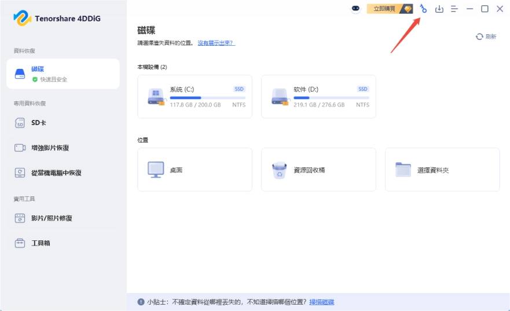Click the info icon beside 小貼士
The image size is (510, 311).
(x=141, y=302)
